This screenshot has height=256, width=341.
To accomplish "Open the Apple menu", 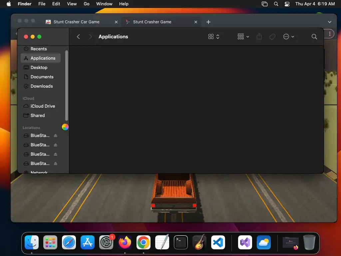I will point(9,4).
